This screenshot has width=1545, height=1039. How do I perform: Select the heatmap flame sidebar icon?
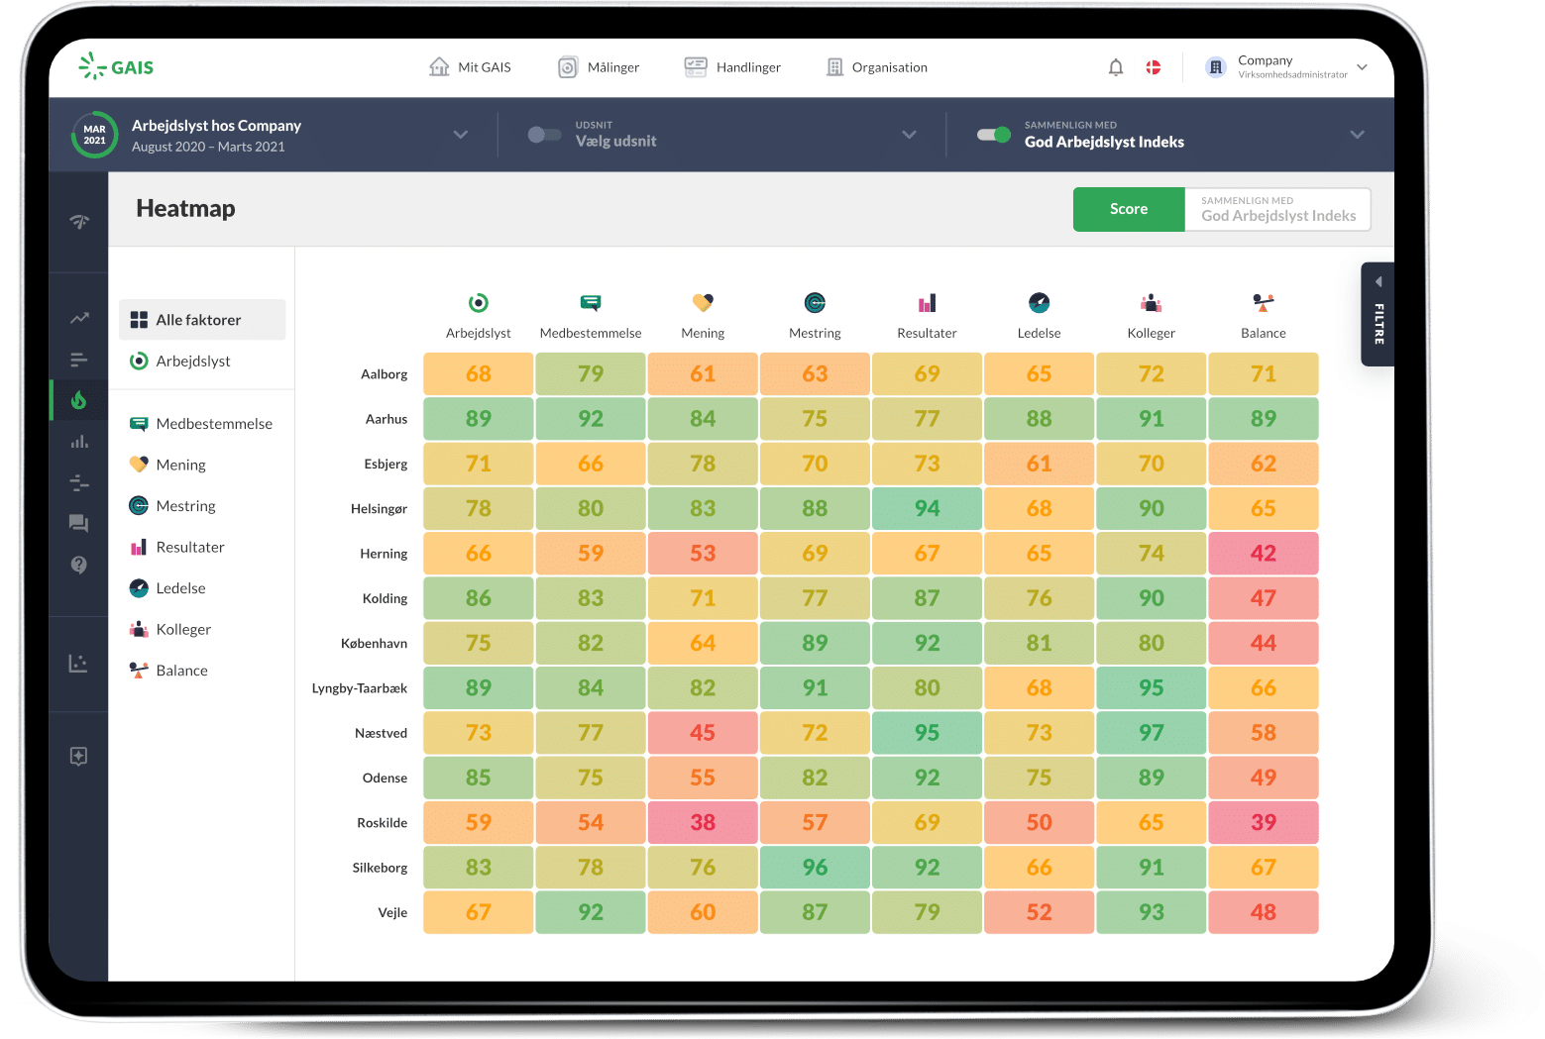(x=79, y=400)
